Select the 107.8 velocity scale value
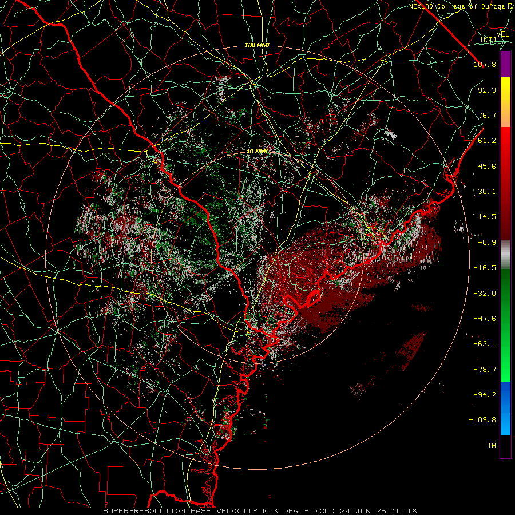This screenshot has width=515, height=515. pyautogui.click(x=485, y=64)
